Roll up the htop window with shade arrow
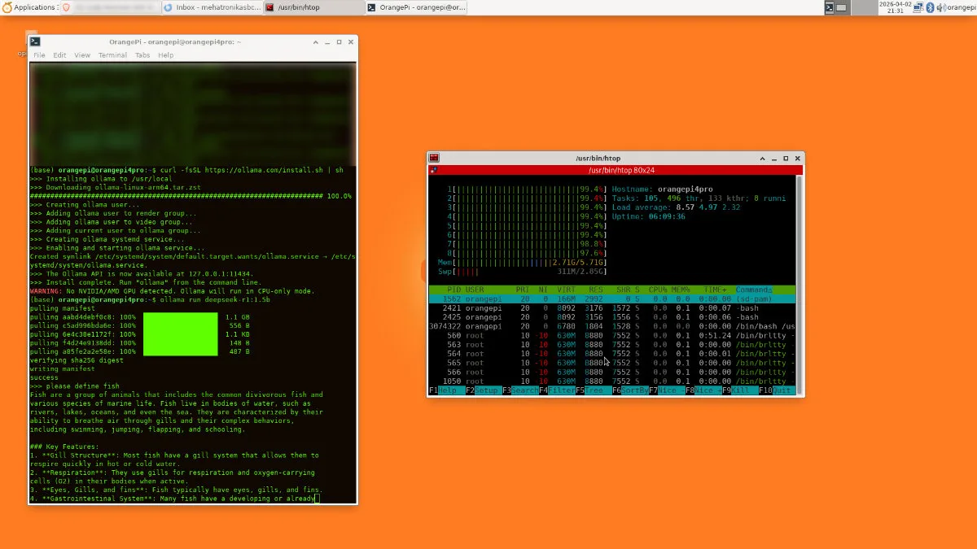Image resolution: width=977 pixels, height=549 pixels. [x=761, y=158]
